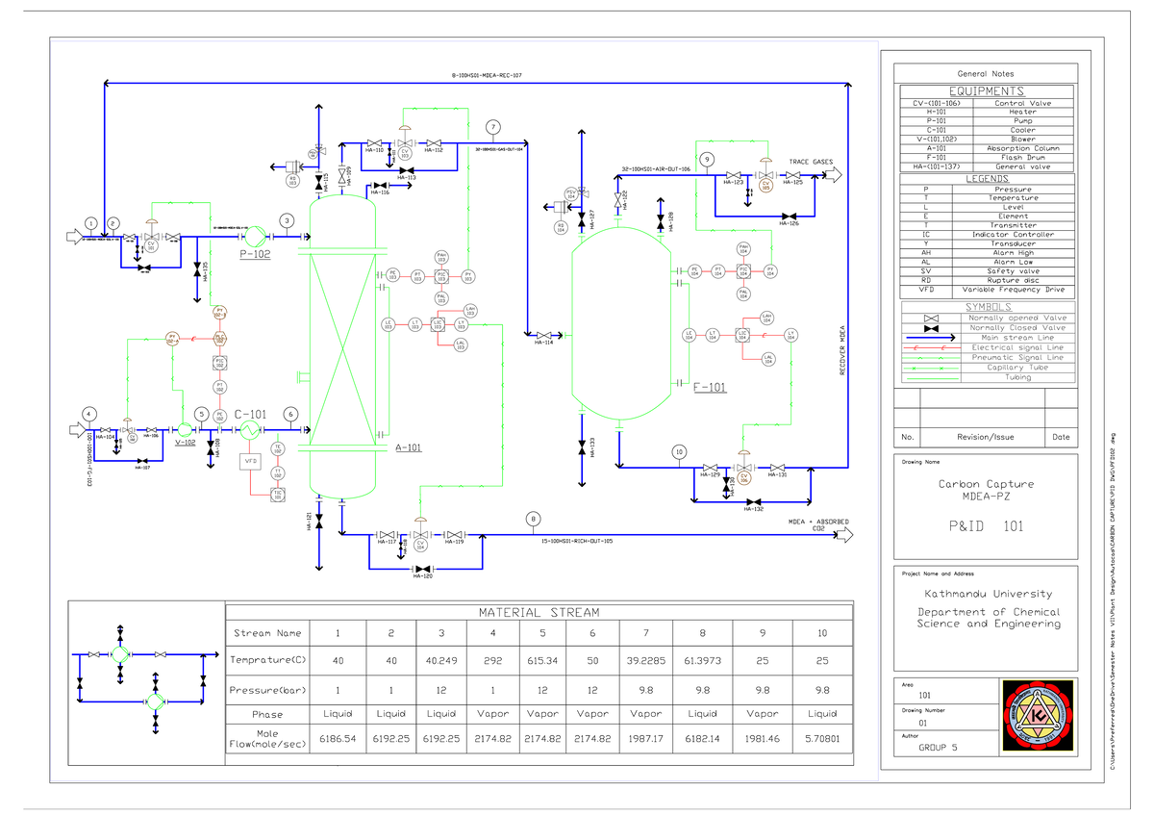Click the TIC 101 temperature controller bubble
Viewport: 1154px width, 816px height.
[278, 494]
